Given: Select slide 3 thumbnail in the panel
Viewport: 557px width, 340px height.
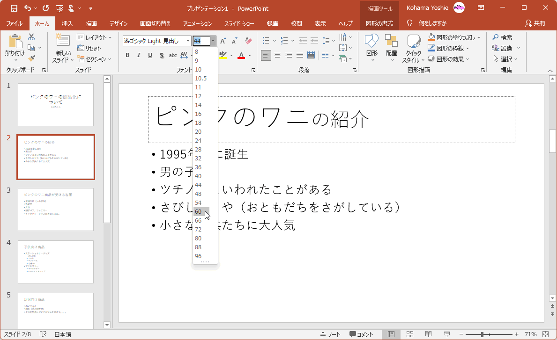Looking at the screenshot, I should 56,209.
